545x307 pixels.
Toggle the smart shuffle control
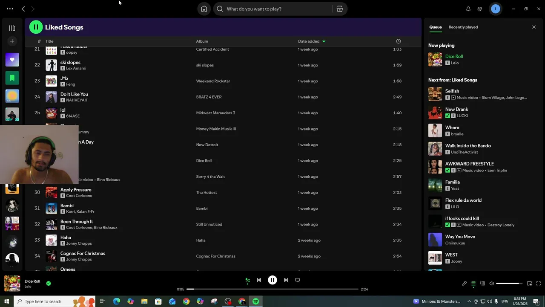pos(247,280)
